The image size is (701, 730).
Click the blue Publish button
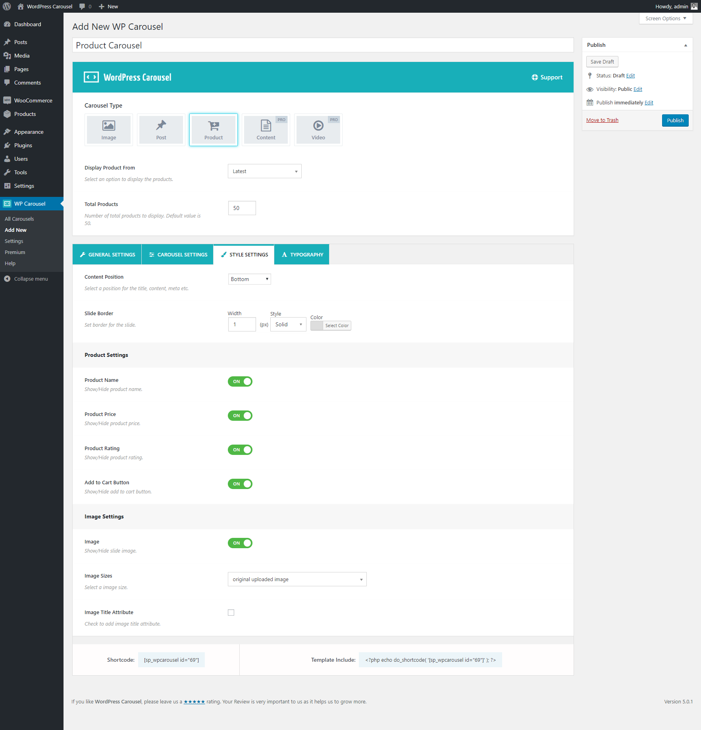pos(675,120)
